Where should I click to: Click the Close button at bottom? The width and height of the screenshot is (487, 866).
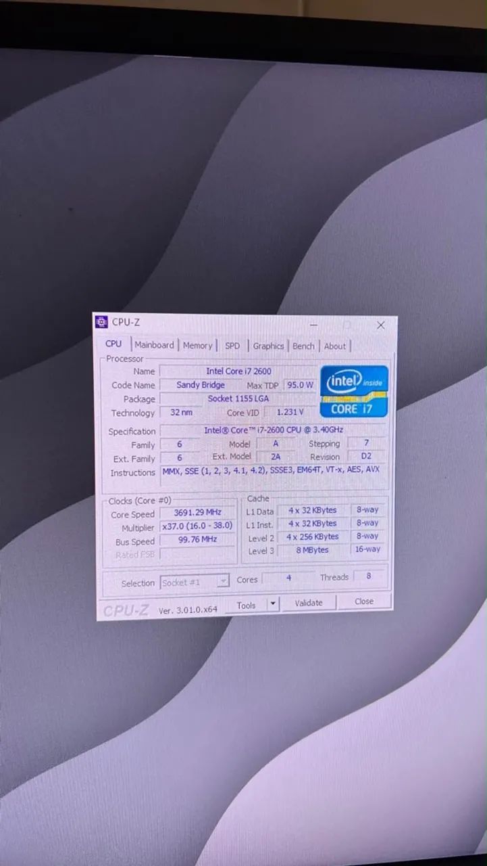[364, 601]
